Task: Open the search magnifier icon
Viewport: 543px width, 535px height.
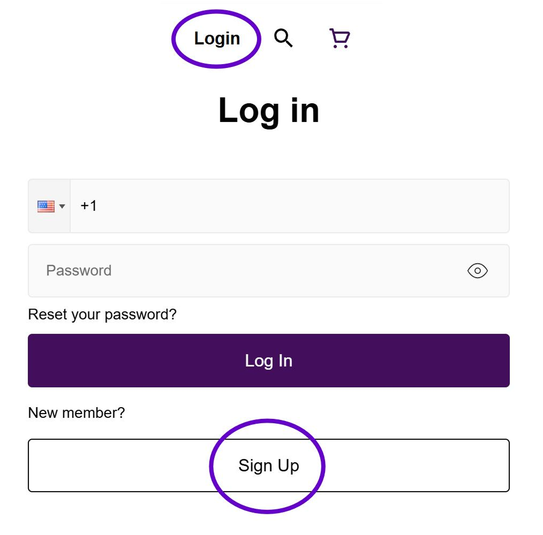Action: [x=283, y=38]
